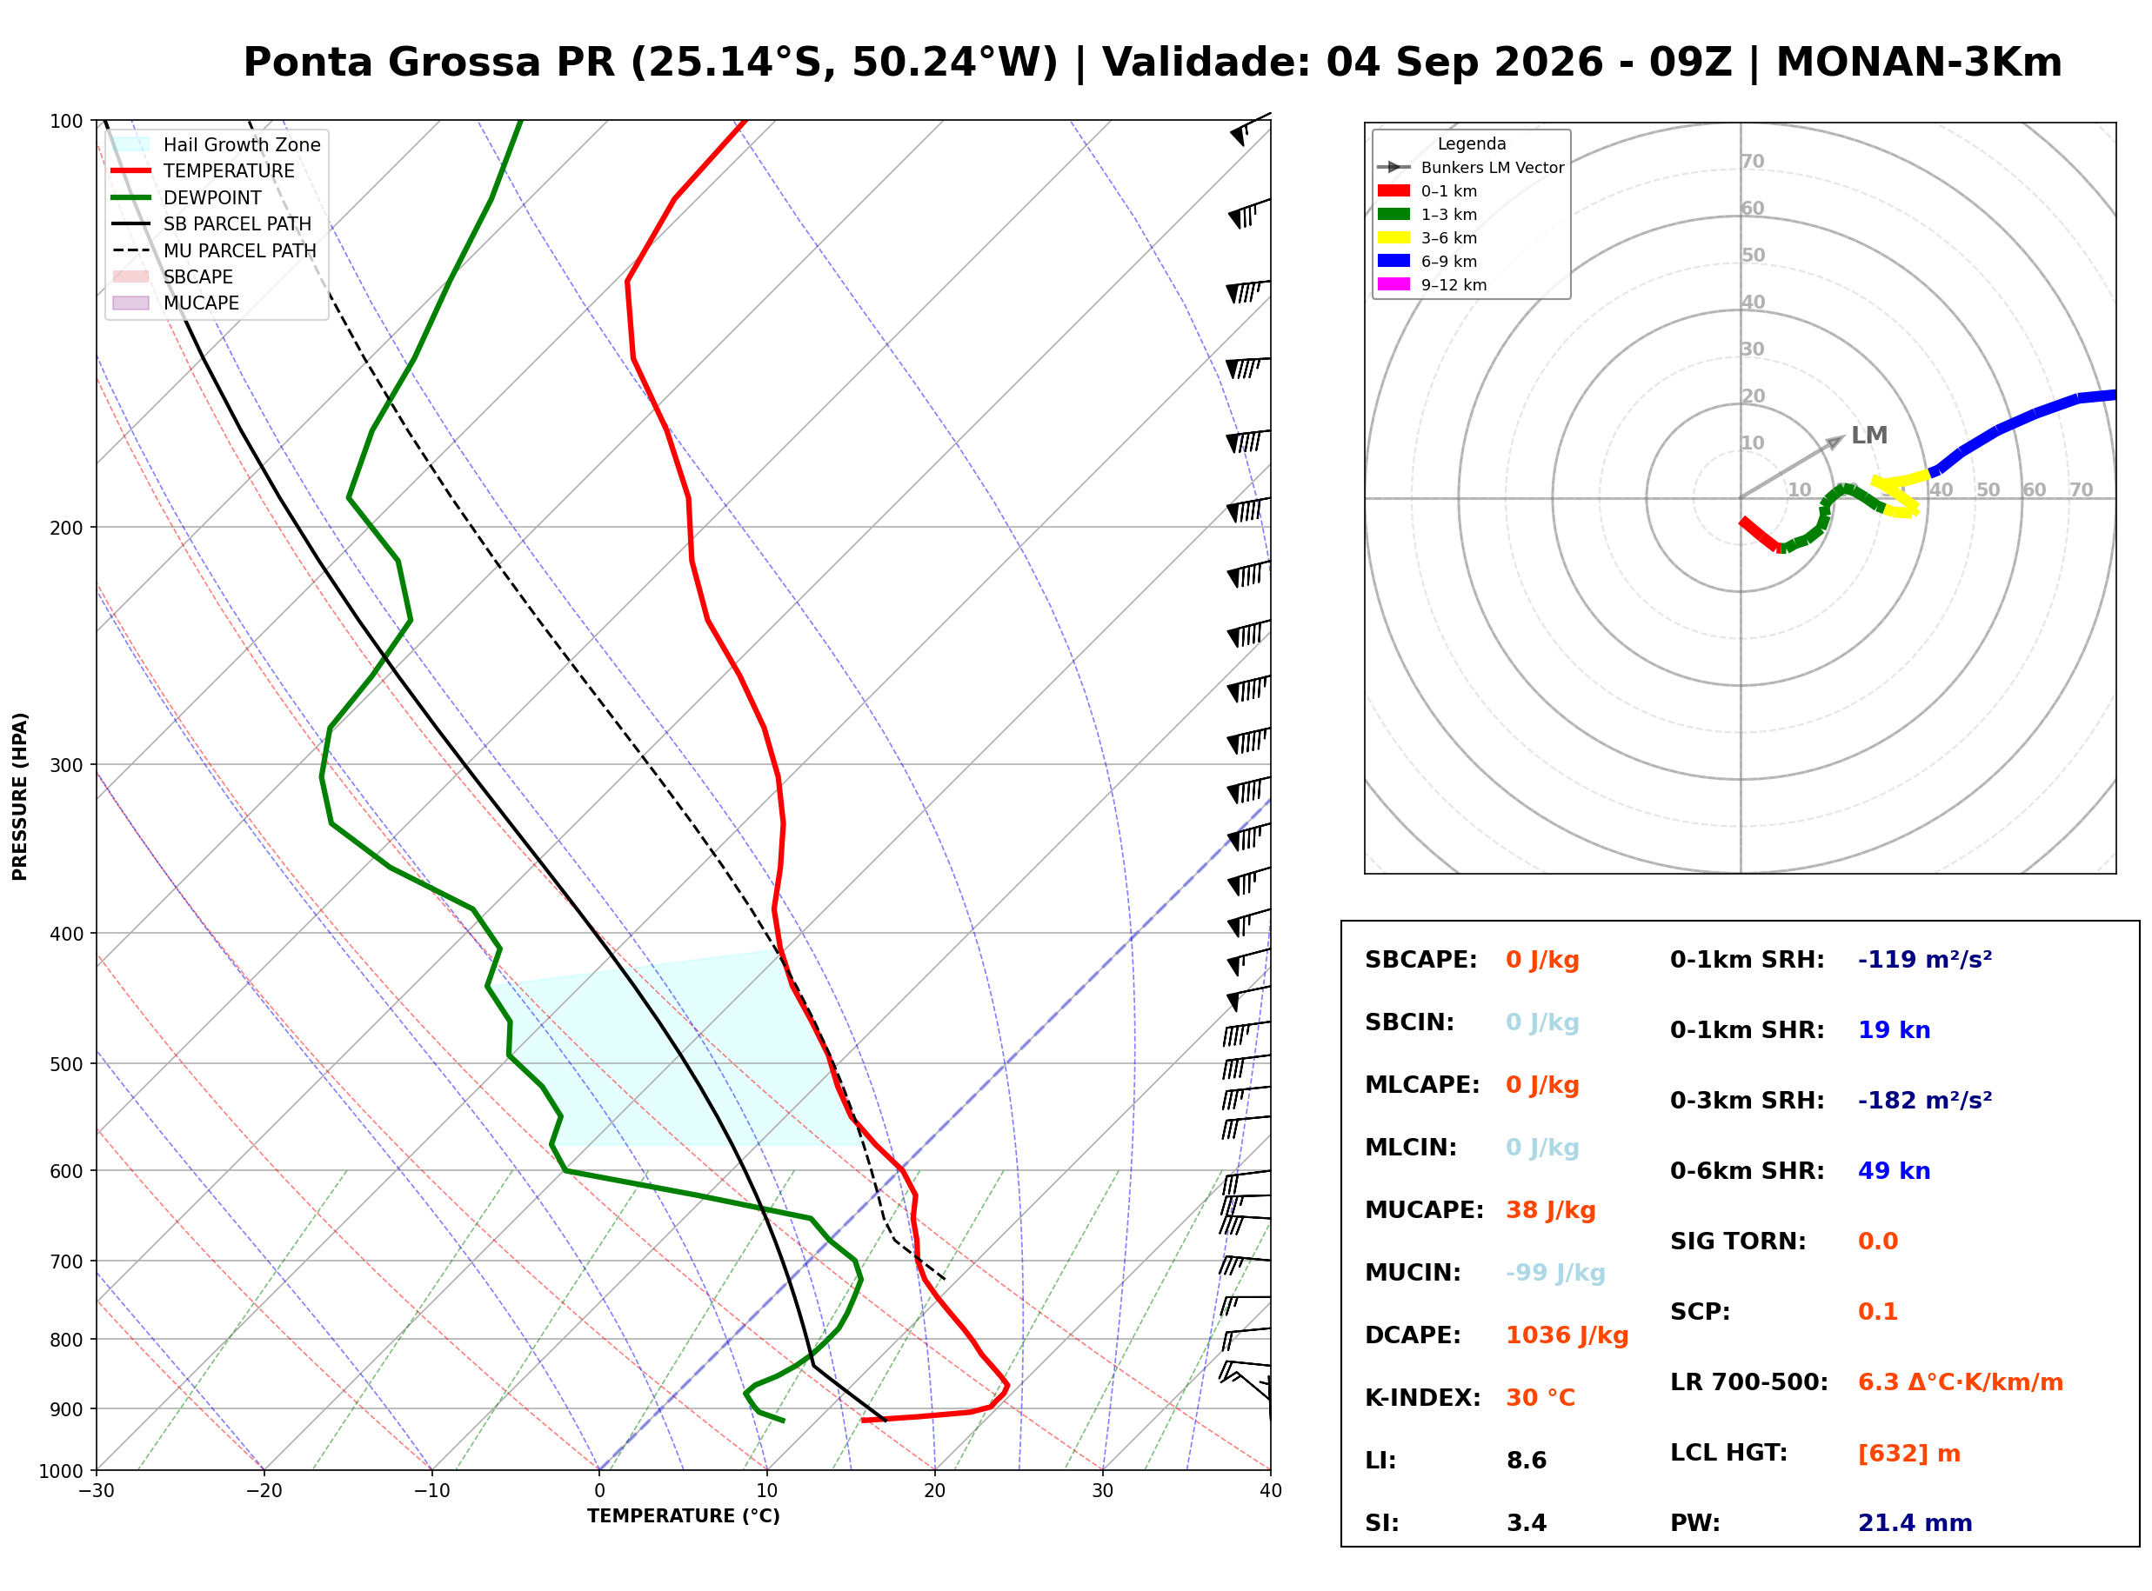The width and height of the screenshot is (2152, 1591).
Task: Click the SBCAPE legend swatch
Action: tap(131, 276)
